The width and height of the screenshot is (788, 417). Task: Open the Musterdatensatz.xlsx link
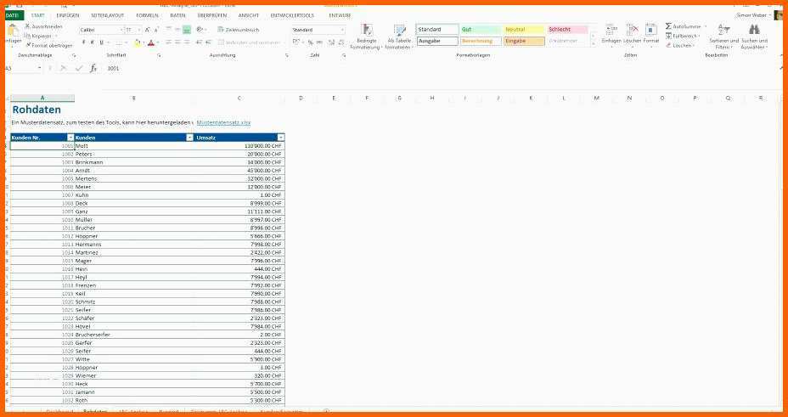coord(223,122)
